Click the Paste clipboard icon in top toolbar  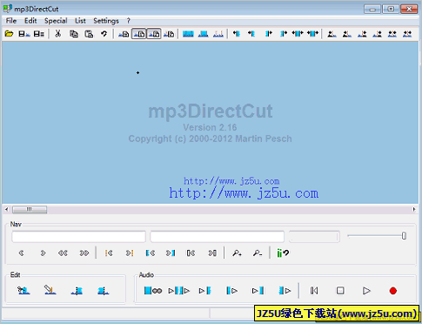89,34
